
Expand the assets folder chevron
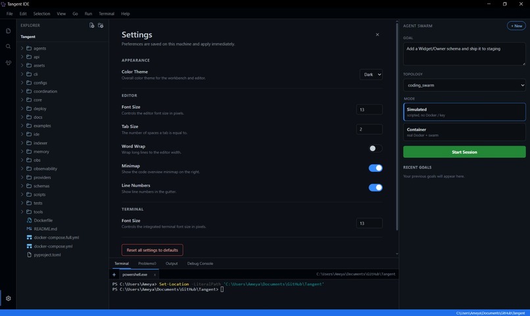pyautogui.click(x=22, y=66)
